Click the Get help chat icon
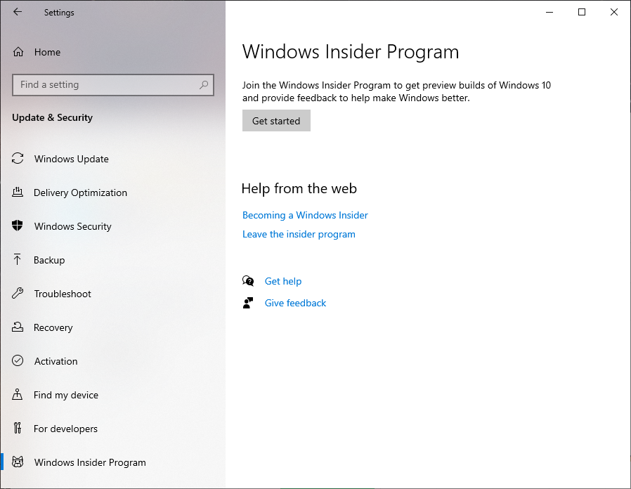Viewport: 631px width, 489px height. coord(248,281)
